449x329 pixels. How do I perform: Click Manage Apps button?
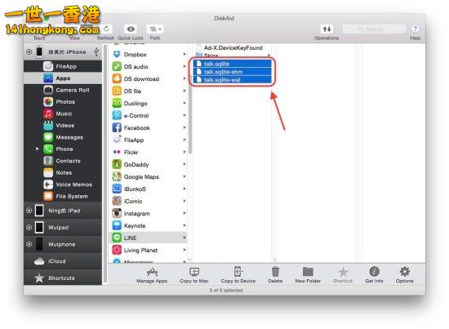pyautogui.click(x=152, y=275)
